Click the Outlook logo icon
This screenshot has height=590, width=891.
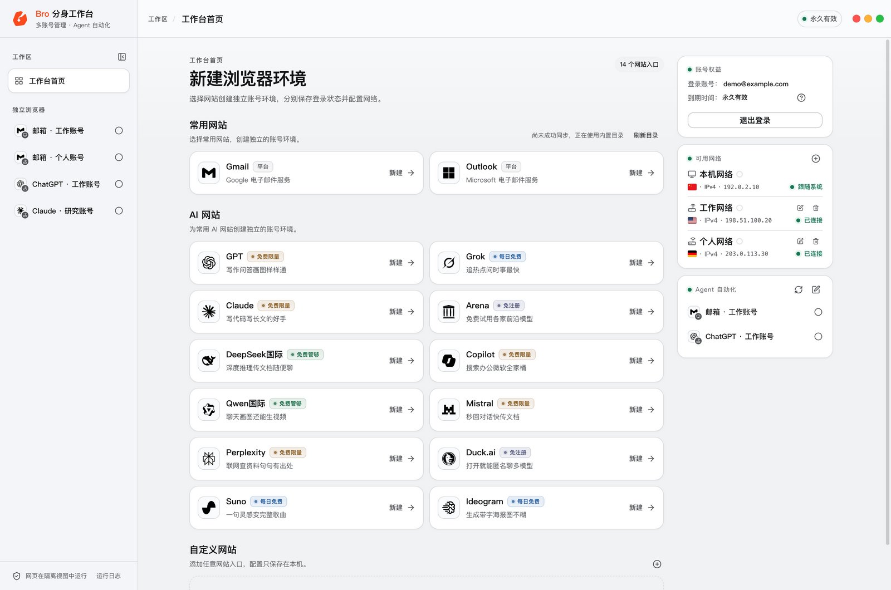[449, 173]
